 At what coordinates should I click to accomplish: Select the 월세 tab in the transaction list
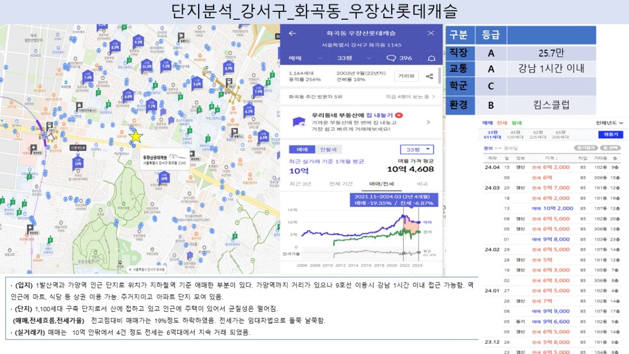[516, 123]
